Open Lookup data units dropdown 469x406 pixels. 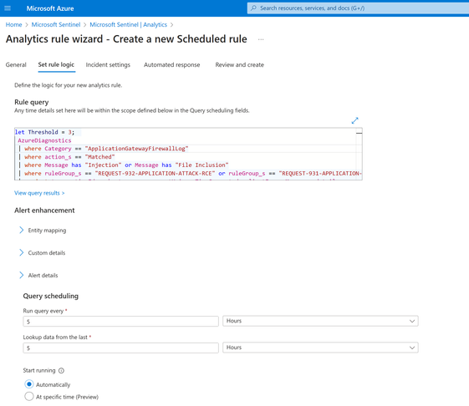coord(320,348)
